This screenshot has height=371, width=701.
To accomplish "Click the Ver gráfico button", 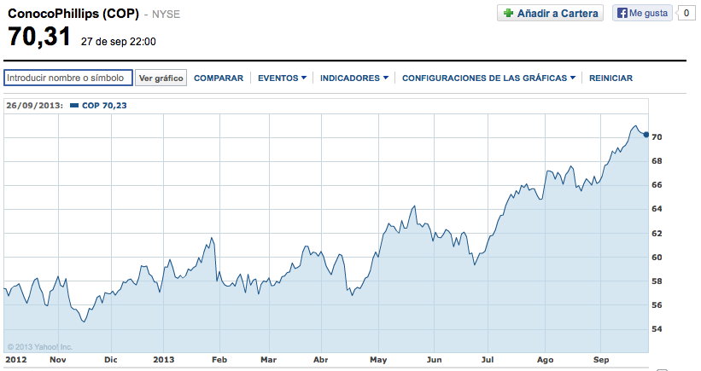I will pyautogui.click(x=161, y=78).
